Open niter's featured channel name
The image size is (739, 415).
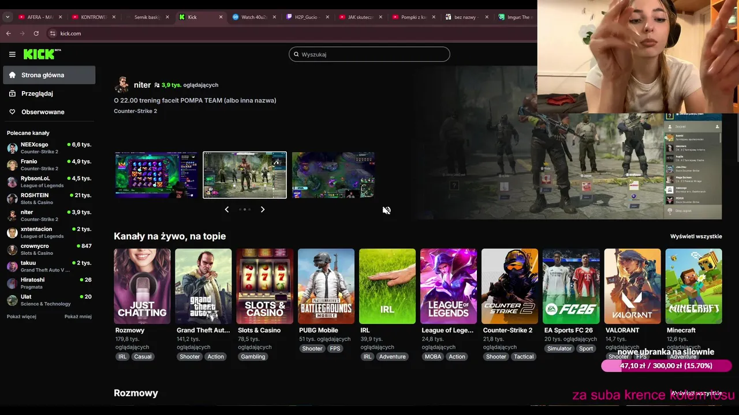pyautogui.click(x=142, y=85)
